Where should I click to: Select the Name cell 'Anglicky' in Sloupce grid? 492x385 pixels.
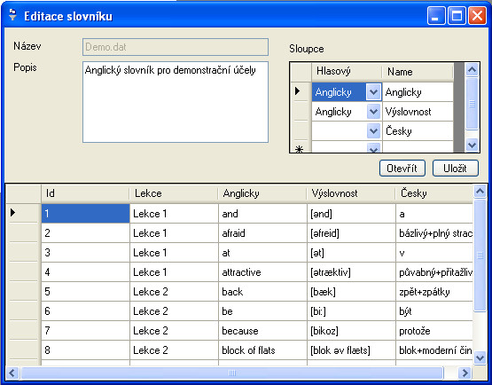pos(418,92)
